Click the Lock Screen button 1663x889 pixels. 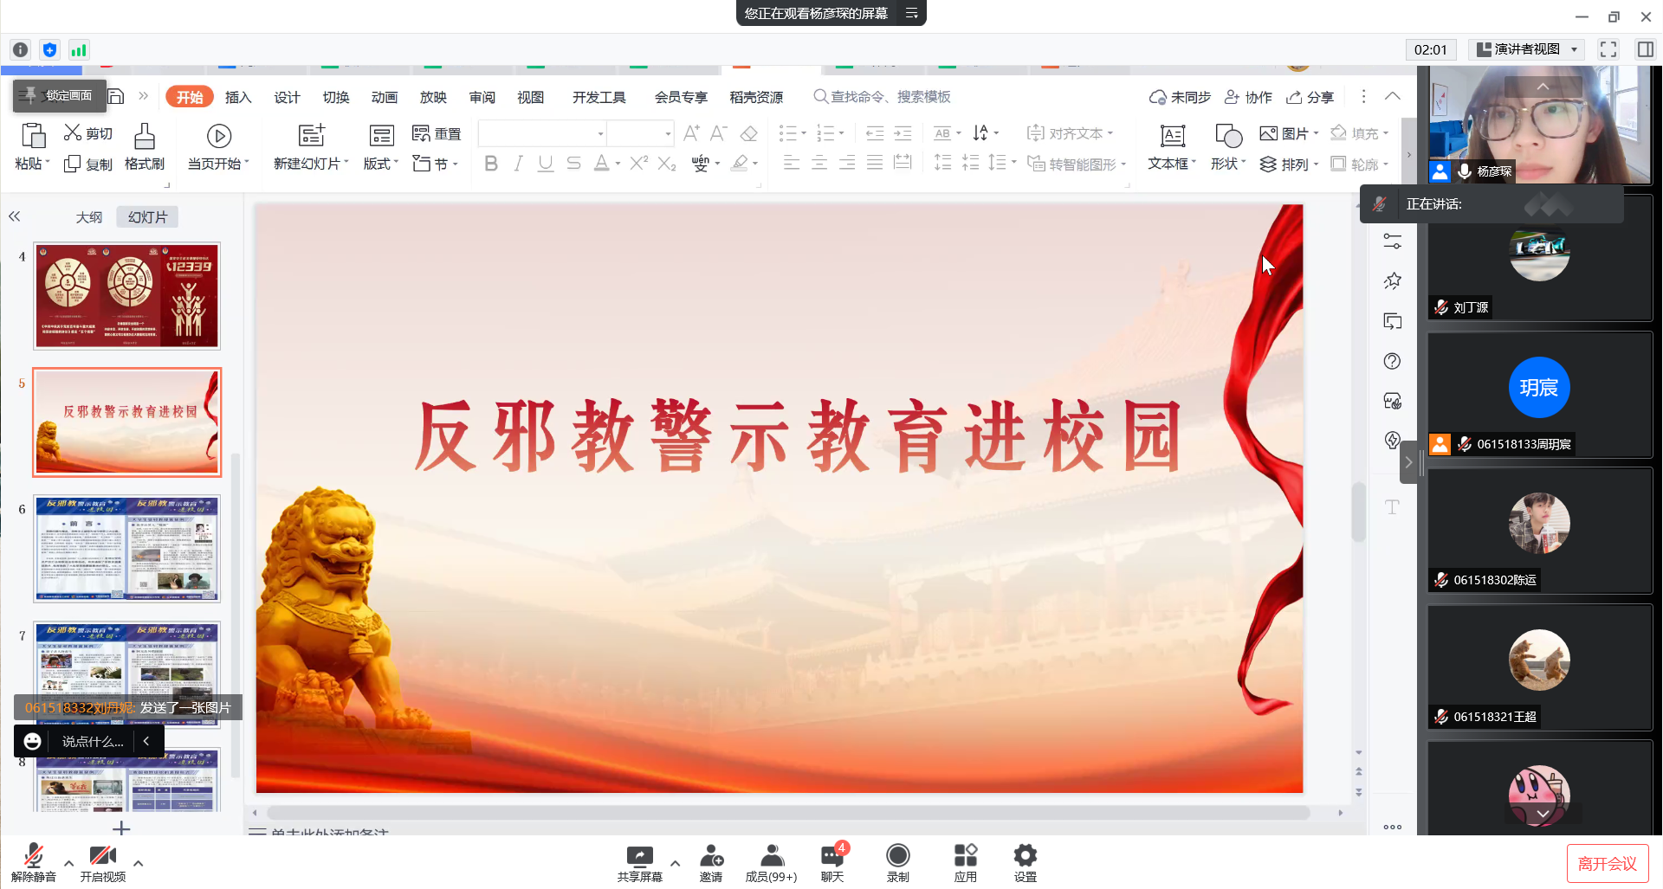[x=59, y=95]
